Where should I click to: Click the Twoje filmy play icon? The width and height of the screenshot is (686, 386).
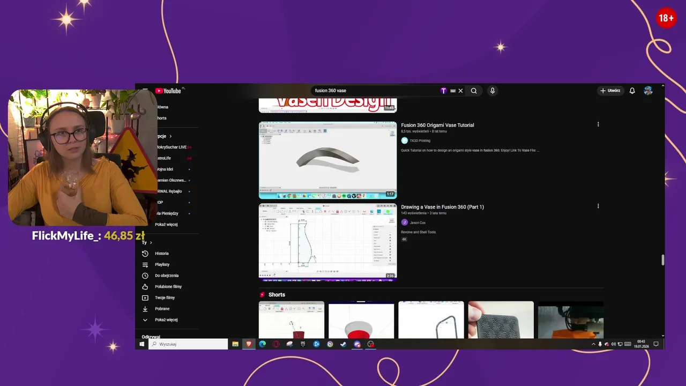click(x=145, y=298)
